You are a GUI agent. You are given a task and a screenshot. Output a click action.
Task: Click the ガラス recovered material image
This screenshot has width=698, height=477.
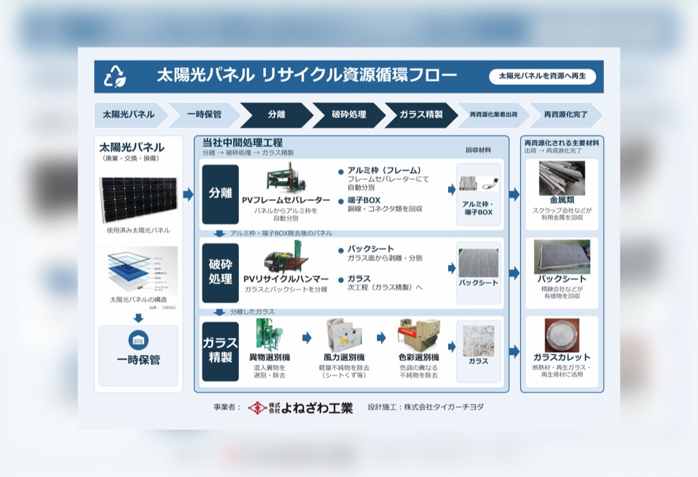tap(479, 341)
